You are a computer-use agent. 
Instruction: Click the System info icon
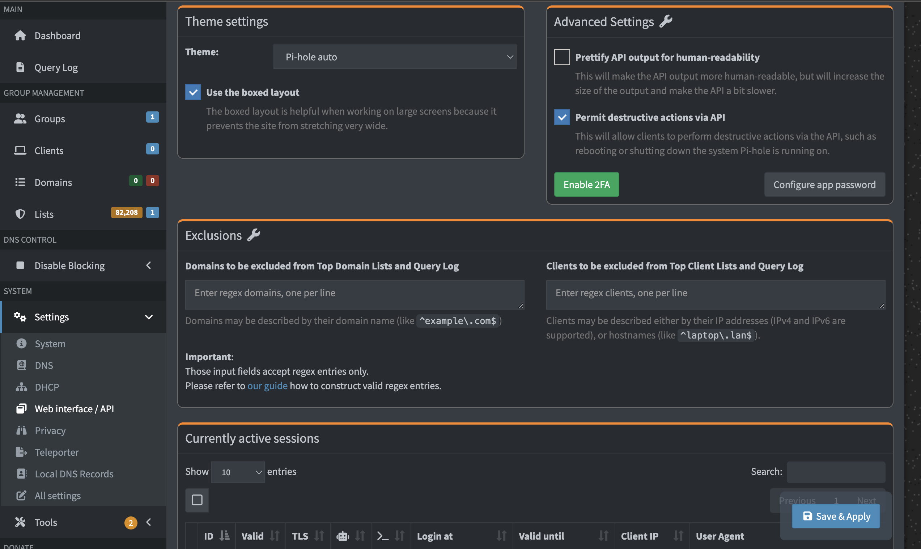pyautogui.click(x=21, y=344)
